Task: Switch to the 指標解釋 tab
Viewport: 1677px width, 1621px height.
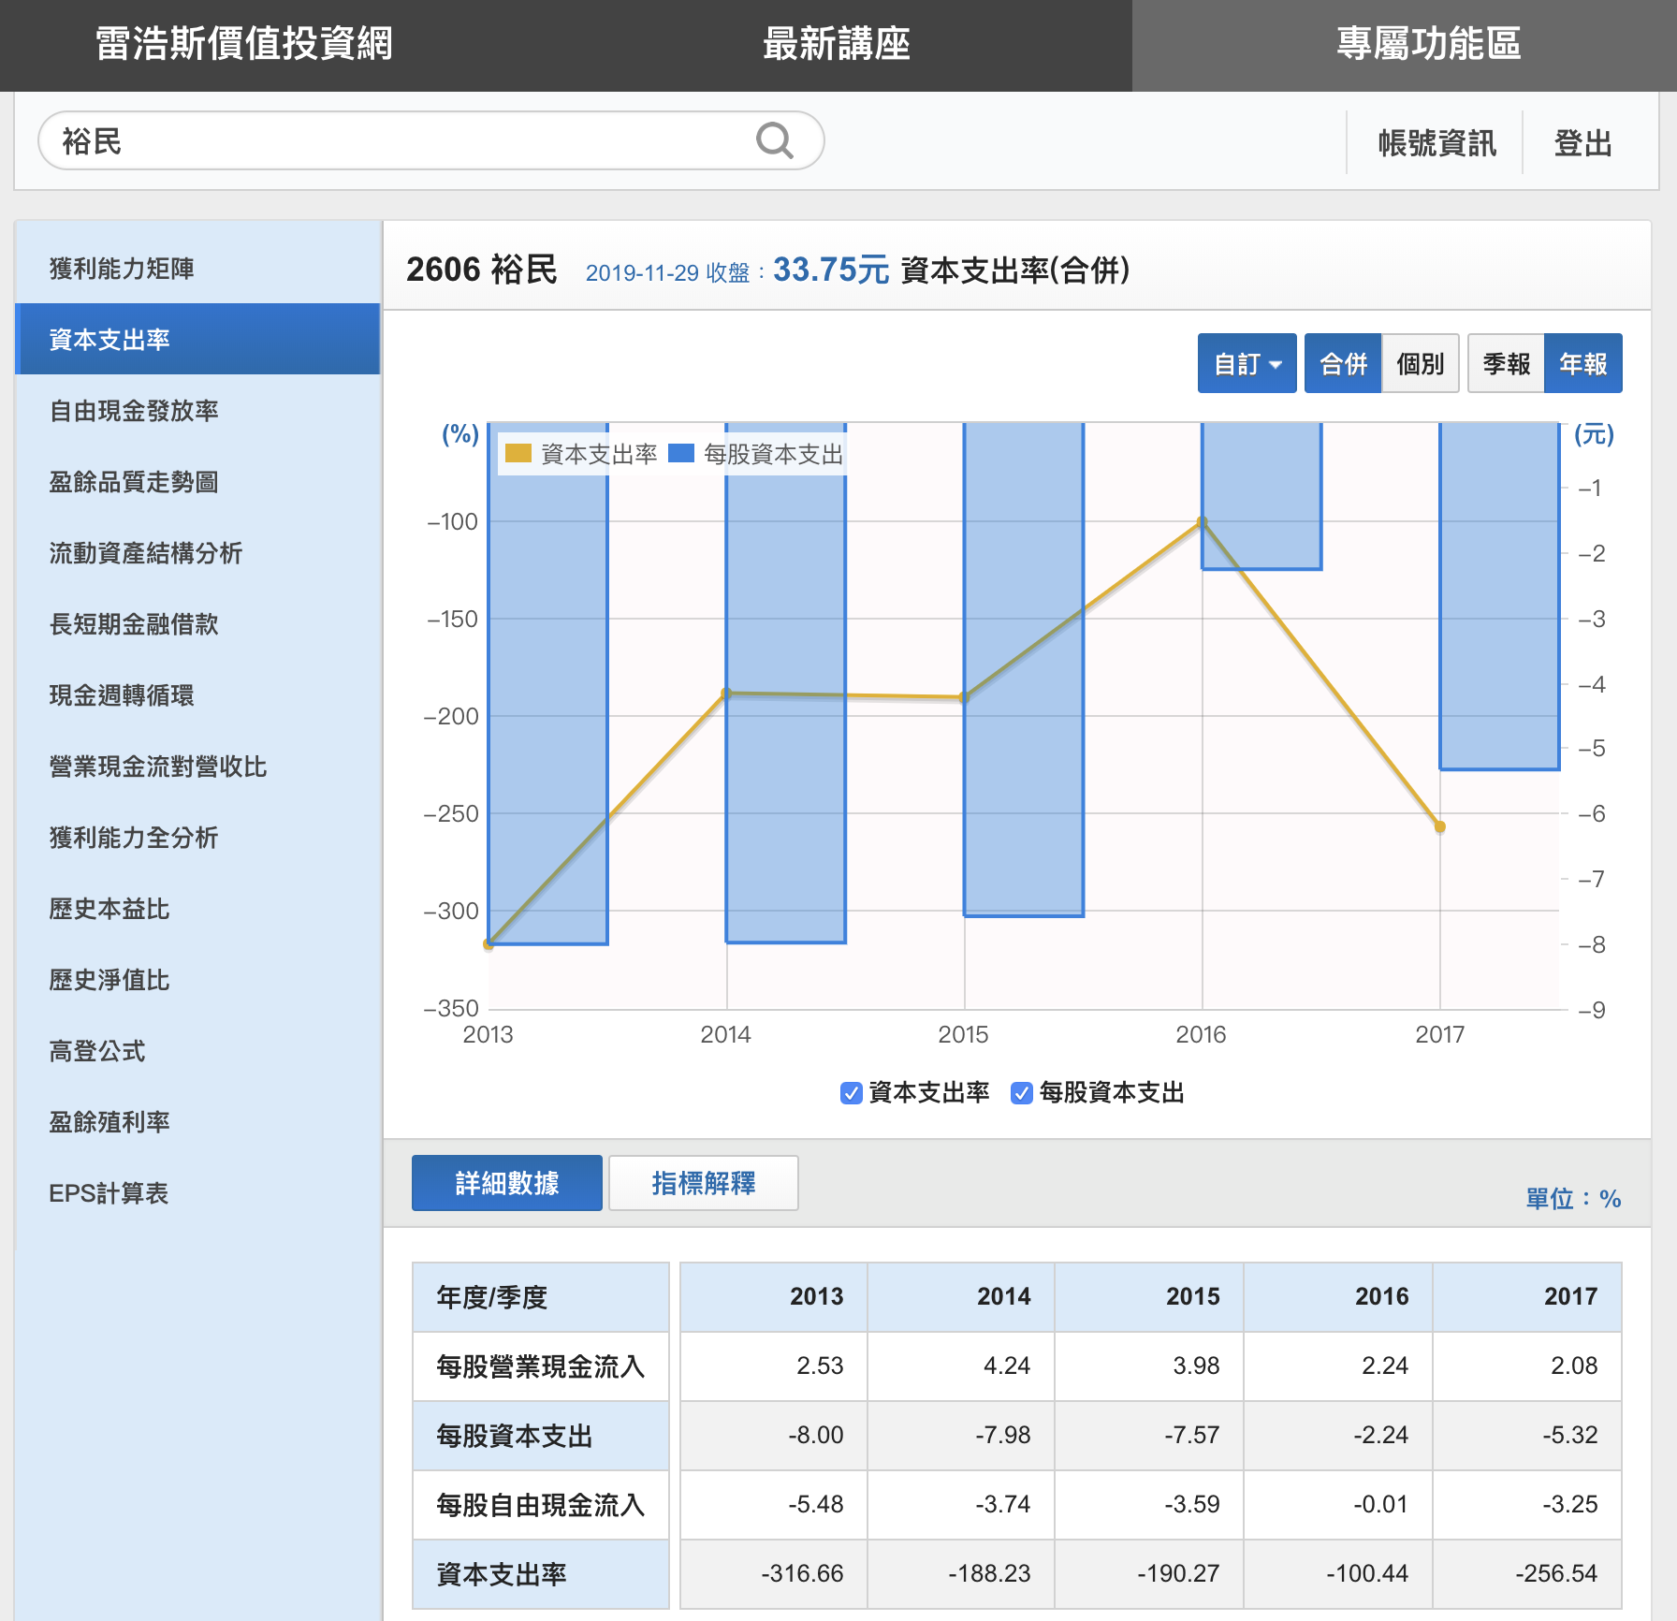Action: pyautogui.click(x=703, y=1183)
